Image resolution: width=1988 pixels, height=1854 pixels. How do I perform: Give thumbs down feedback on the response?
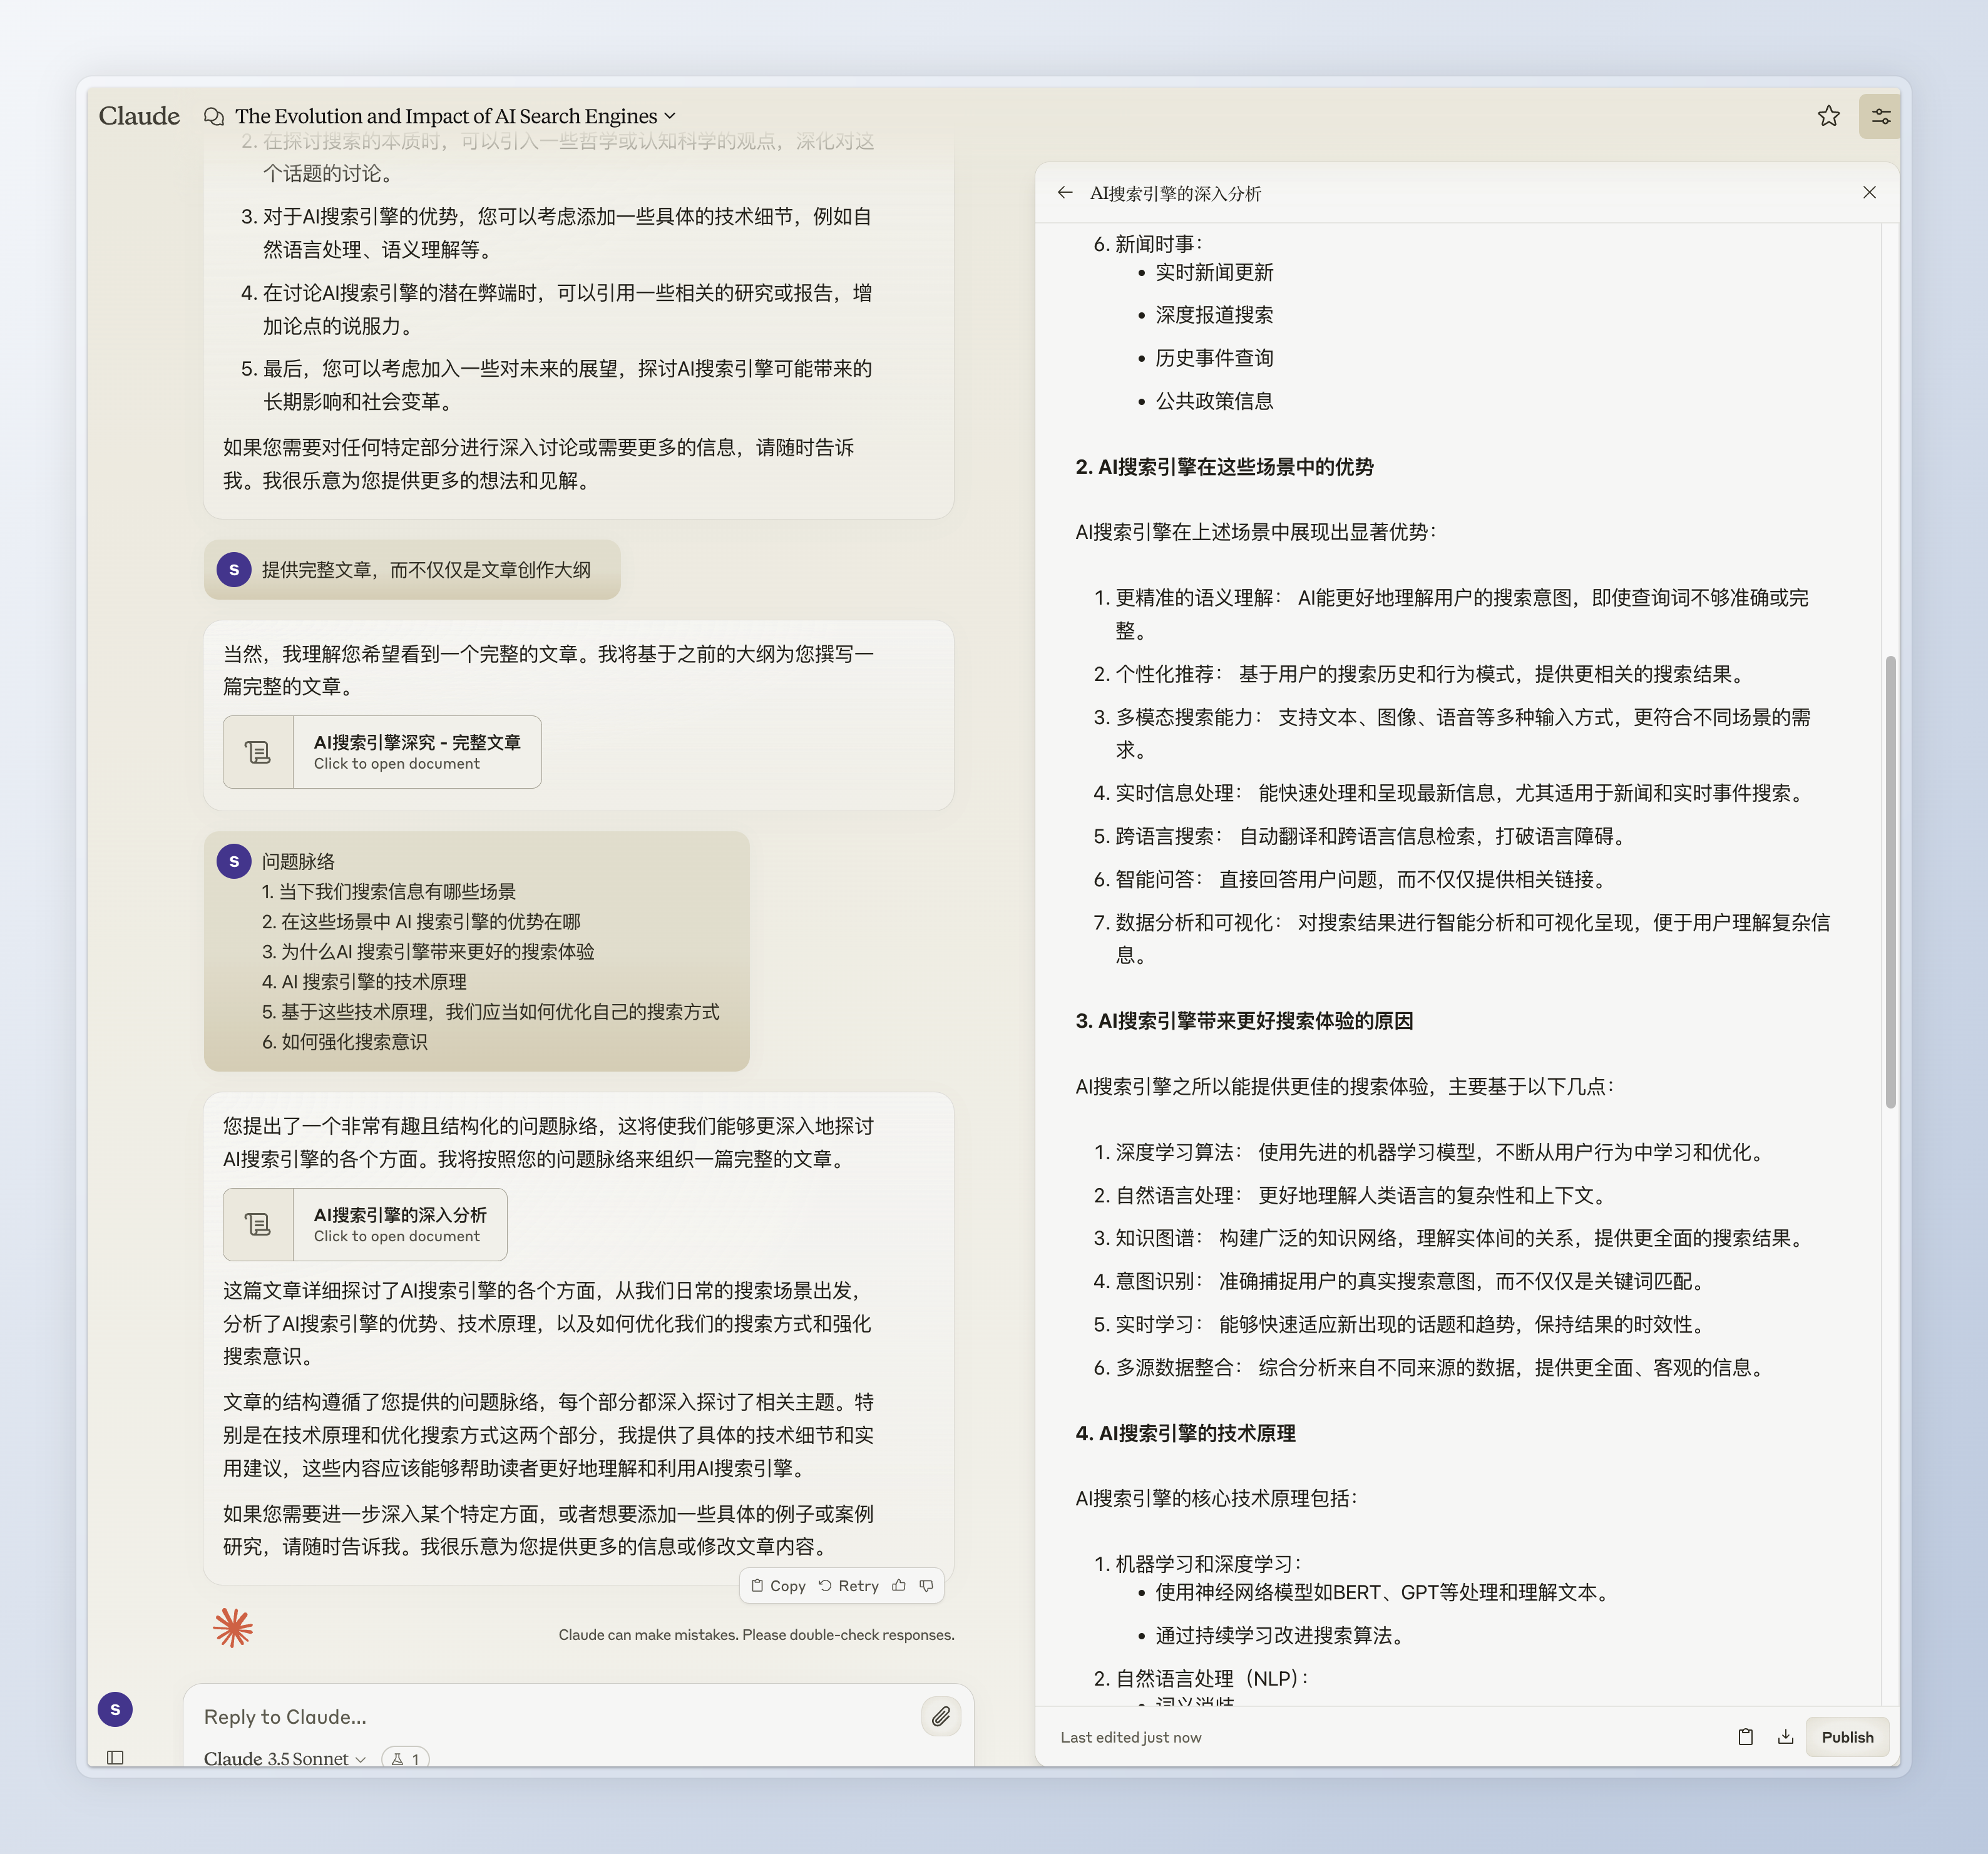pyautogui.click(x=926, y=1586)
